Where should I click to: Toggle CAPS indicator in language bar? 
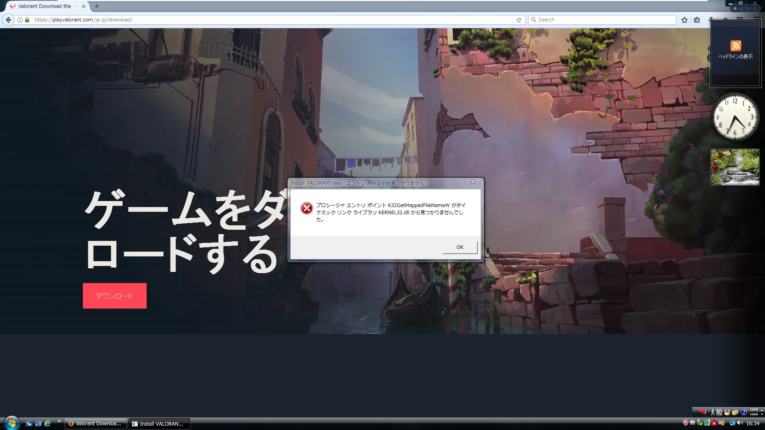(x=754, y=410)
